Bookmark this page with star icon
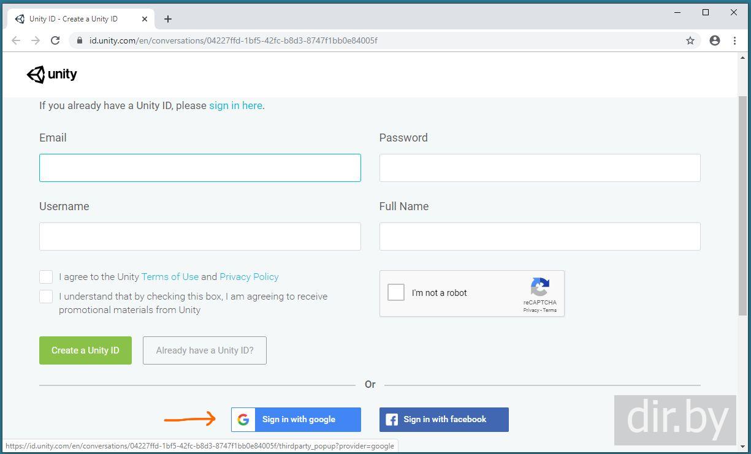 pyautogui.click(x=690, y=40)
